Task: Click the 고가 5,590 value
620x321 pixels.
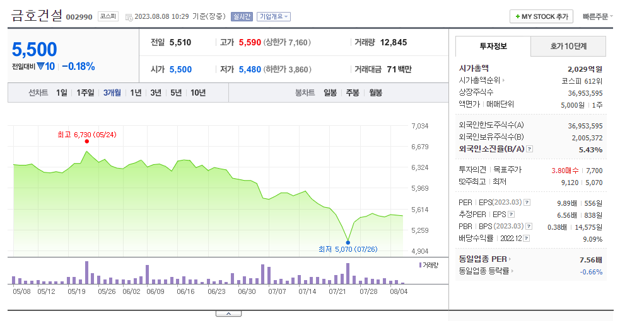Action: coord(250,42)
